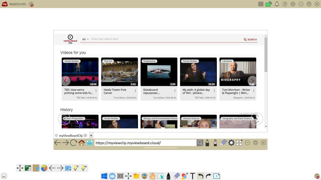Open the global day of film thumbnail
The image size is (321, 180).
tap(198, 72)
